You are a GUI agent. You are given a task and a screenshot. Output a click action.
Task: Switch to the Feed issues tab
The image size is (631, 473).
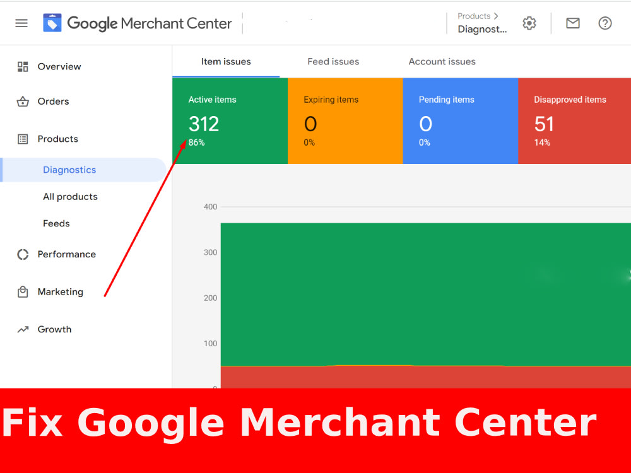pyautogui.click(x=333, y=62)
